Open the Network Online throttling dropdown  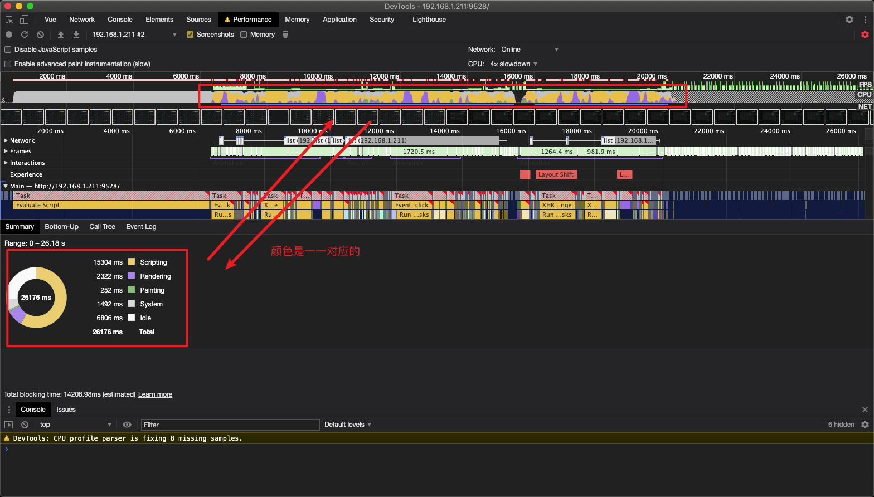pyautogui.click(x=530, y=50)
